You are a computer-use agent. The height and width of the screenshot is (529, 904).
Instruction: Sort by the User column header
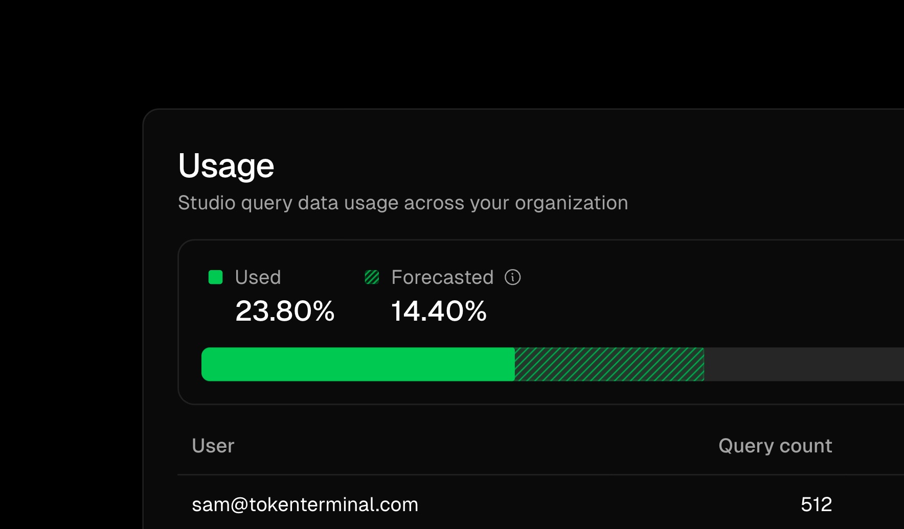tap(213, 446)
